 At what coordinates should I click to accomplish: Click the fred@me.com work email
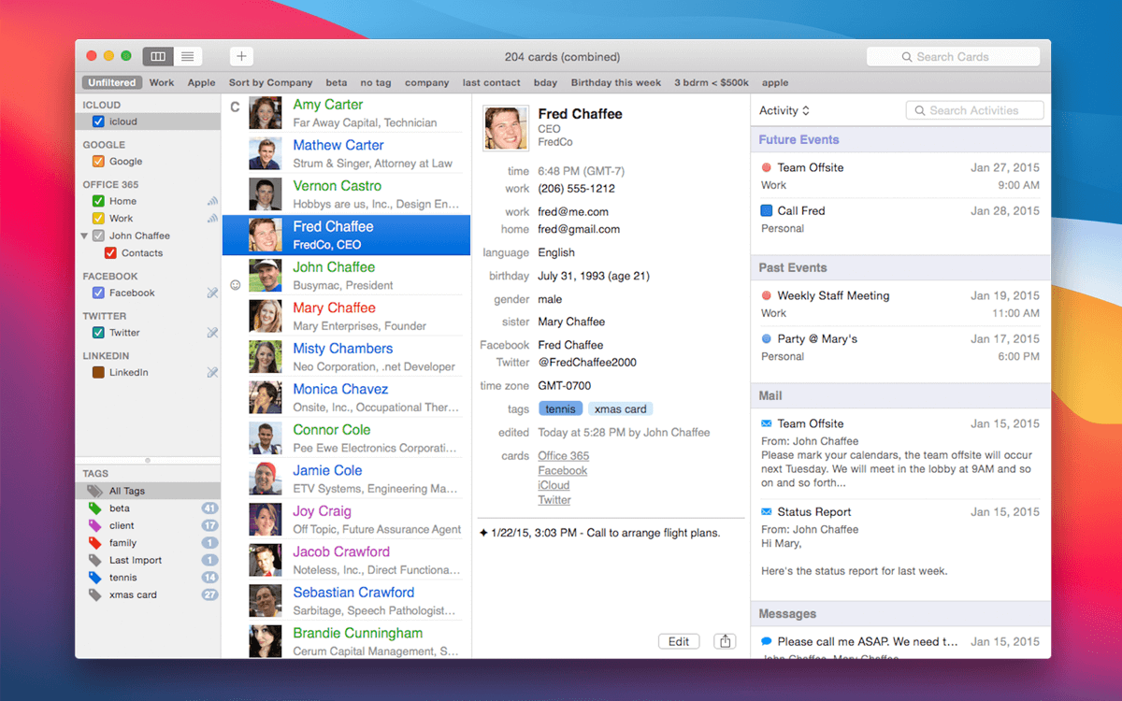tap(573, 212)
